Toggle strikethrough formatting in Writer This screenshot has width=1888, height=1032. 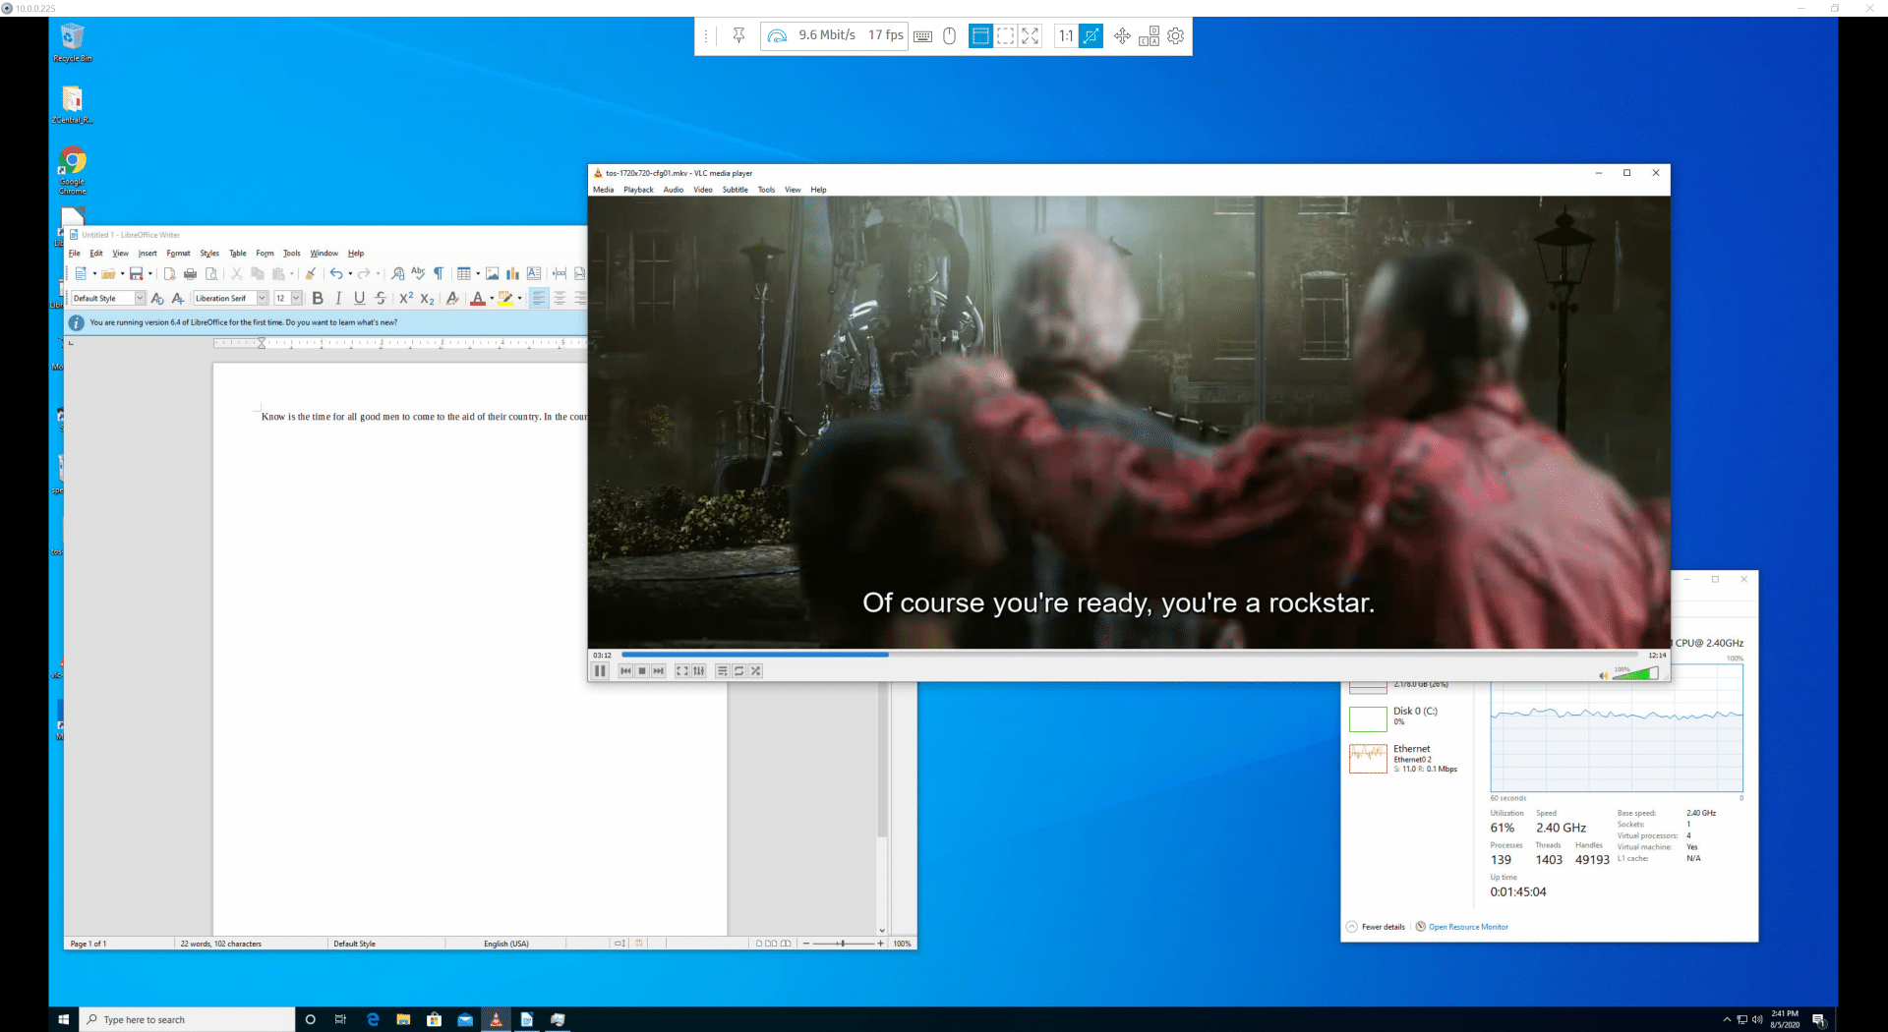click(x=381, y=299)
